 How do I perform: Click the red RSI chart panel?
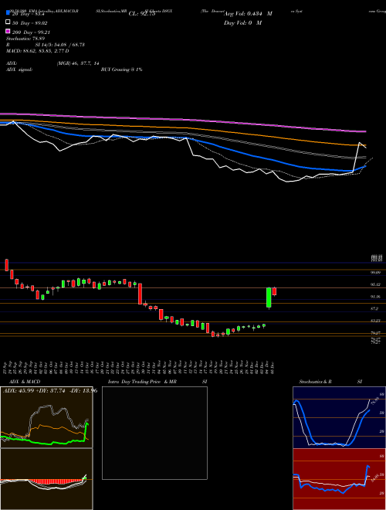(x=339, y=479)
